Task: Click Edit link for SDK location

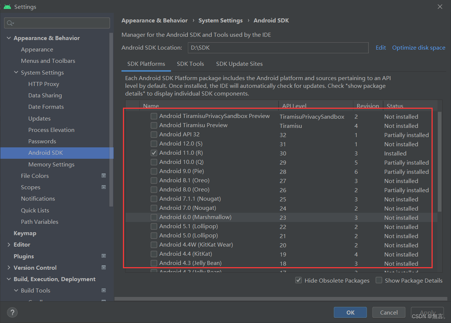Action: point(381,47)
